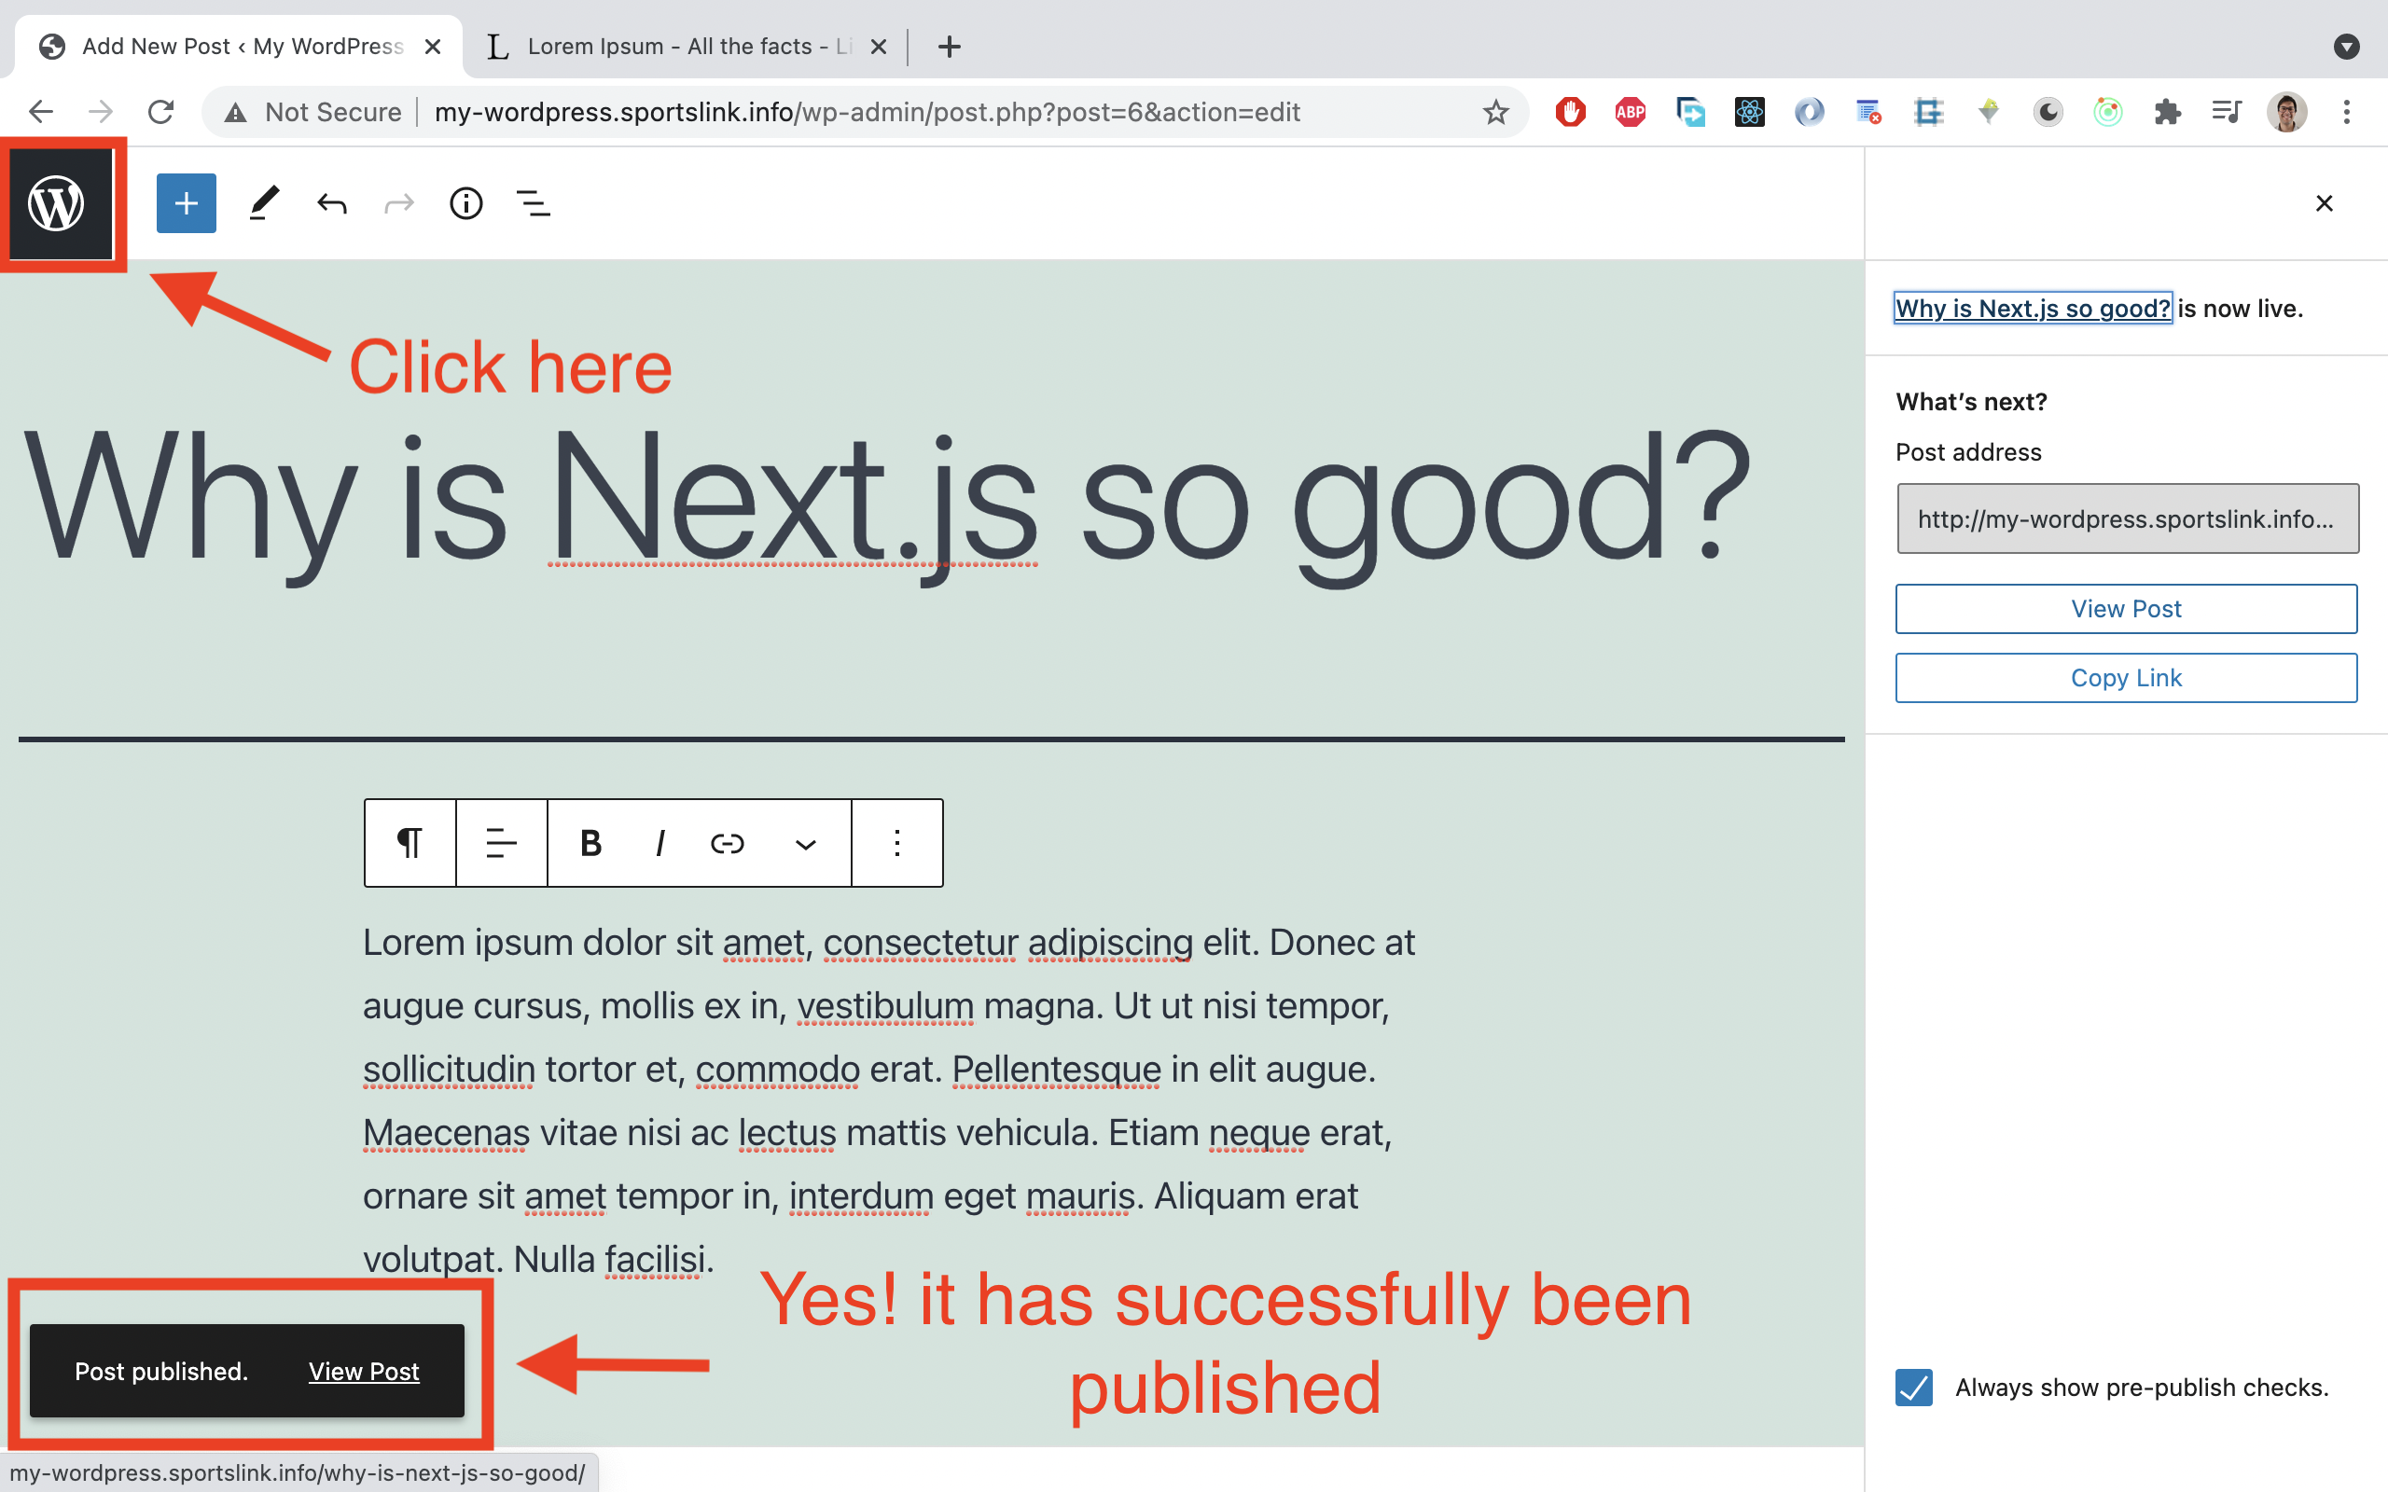The width and height of the screenshot is (2388, 1492).
Task: Click the Undo arrow icon
Action: [x=331, y=203]
